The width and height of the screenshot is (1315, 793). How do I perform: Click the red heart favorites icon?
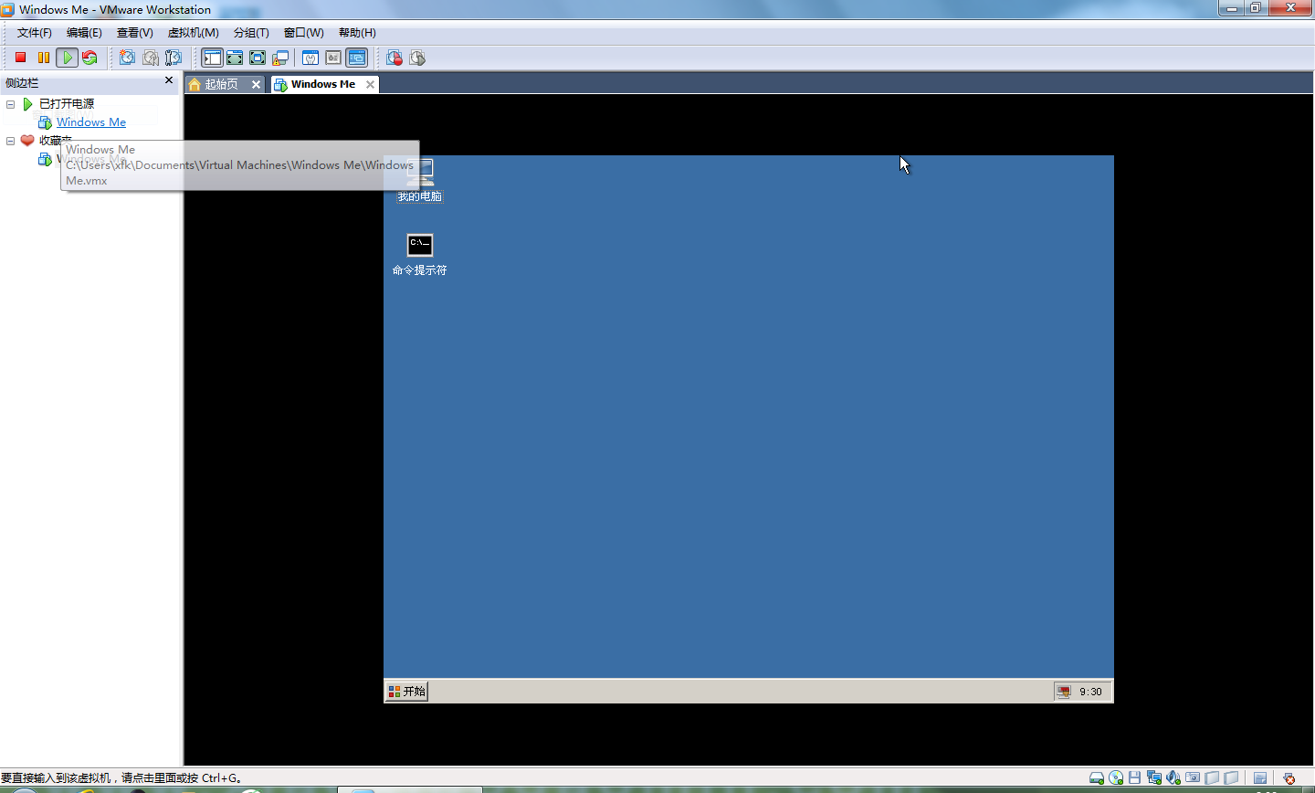click(27, 141)
